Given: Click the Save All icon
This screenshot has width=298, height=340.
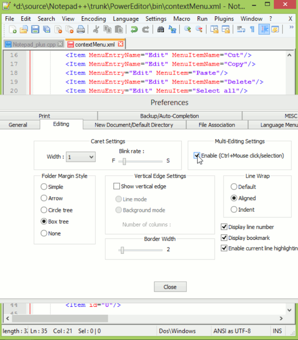Looking at the screenshot, I should point(47,29).
